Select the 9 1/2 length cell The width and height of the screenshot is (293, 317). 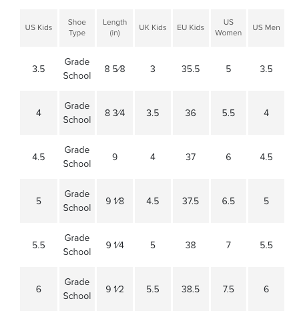click(115, 289)
